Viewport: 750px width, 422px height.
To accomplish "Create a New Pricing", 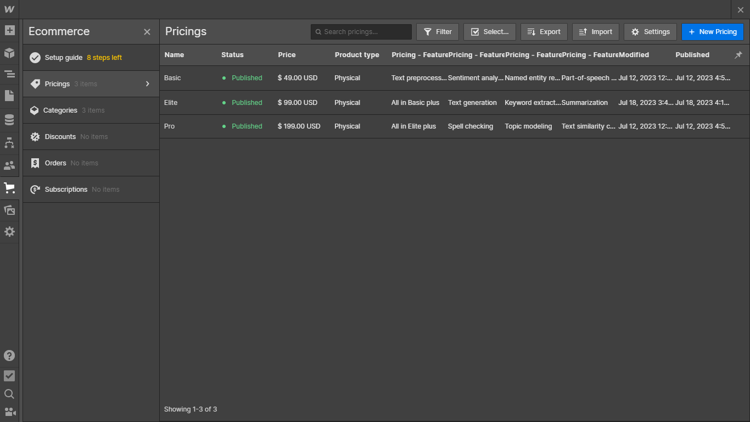I will [x=712, y=31].
